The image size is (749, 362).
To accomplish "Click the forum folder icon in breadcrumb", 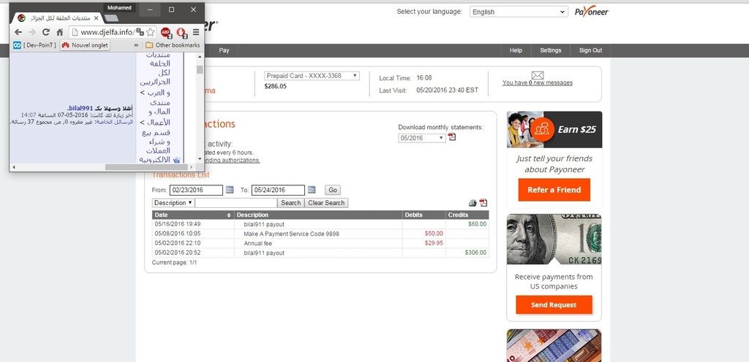I will (x=176, y=160).
